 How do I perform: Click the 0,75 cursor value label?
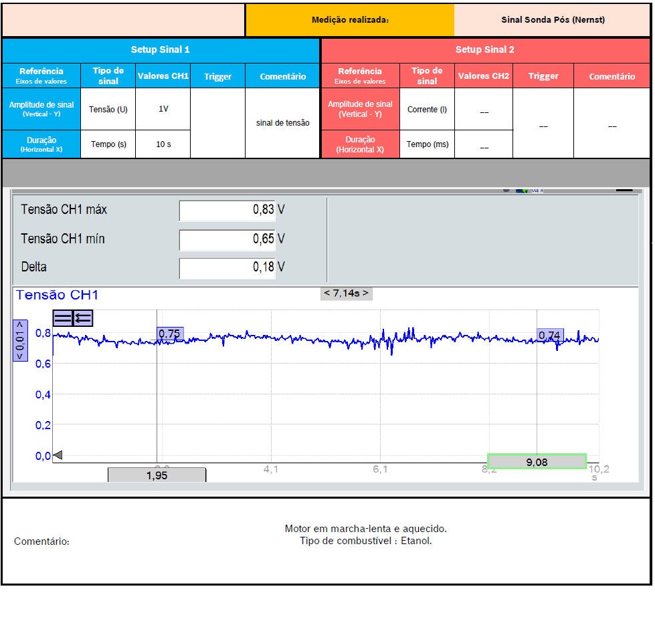pyautogui.click(x=170, y=334)
